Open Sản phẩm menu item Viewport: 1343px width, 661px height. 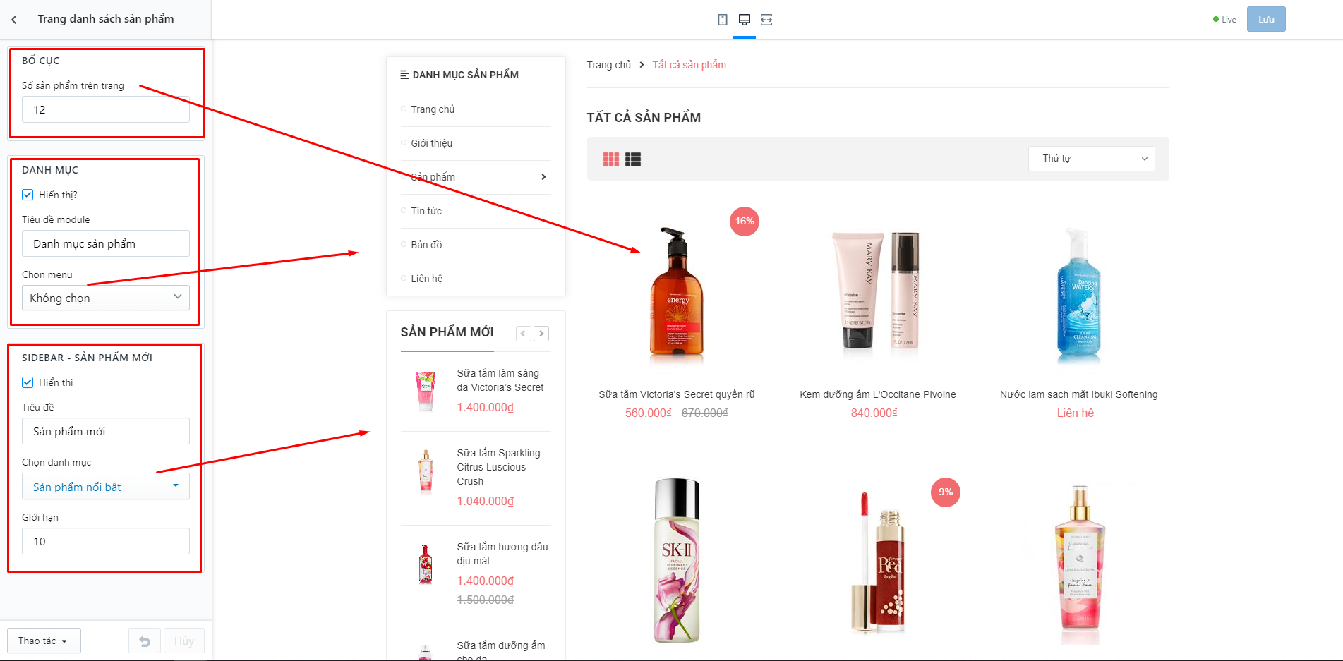click(433, 177)
